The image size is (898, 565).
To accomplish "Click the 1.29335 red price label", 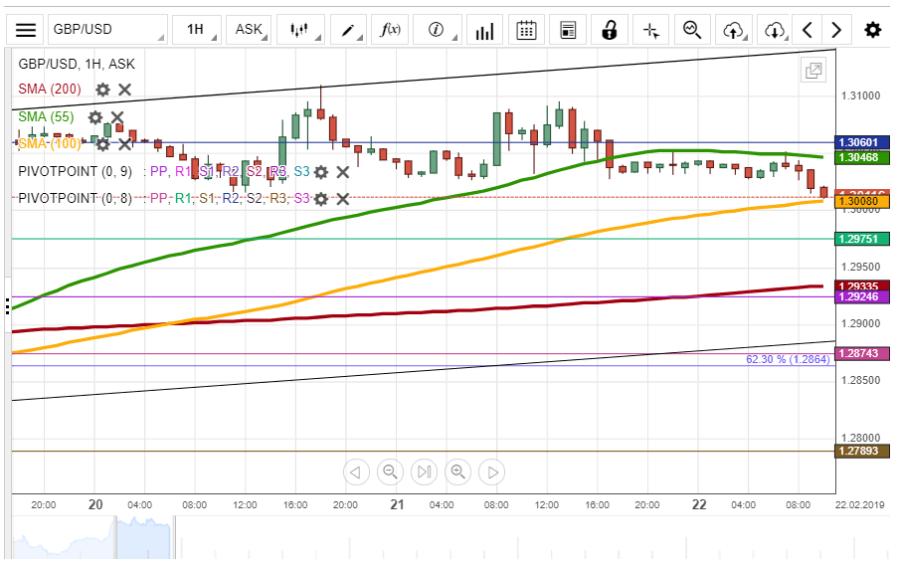I will coord(862,285).
